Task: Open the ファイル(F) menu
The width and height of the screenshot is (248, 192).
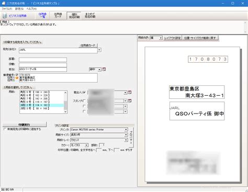Action: pos(7,9)
